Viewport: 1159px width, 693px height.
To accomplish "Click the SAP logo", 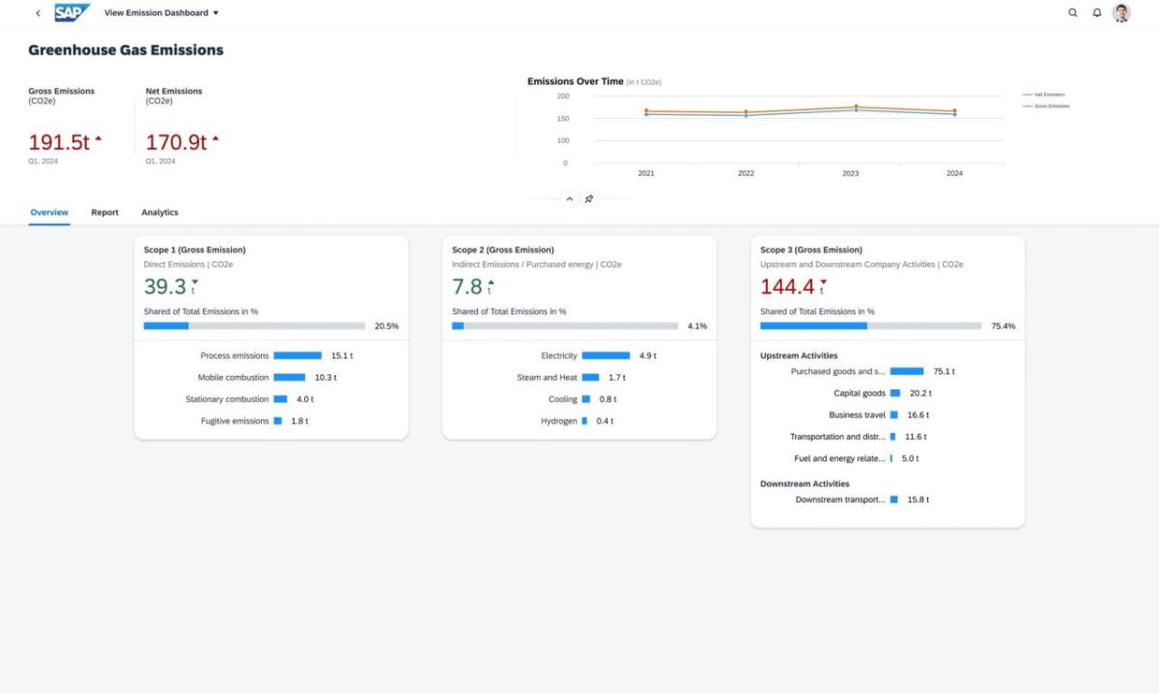I will click(71, 13).
